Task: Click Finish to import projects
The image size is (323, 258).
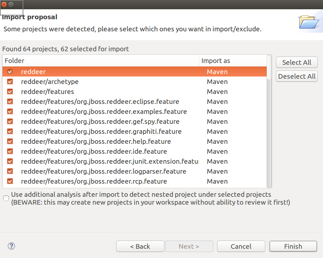Action: tap(293, 246)
